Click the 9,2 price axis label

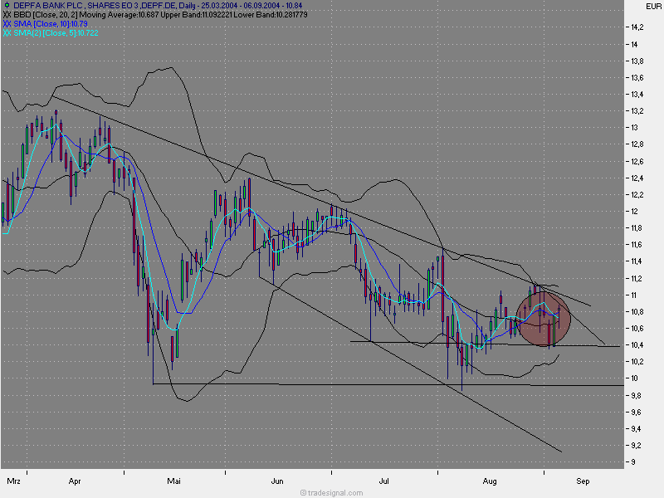point(636,446)
